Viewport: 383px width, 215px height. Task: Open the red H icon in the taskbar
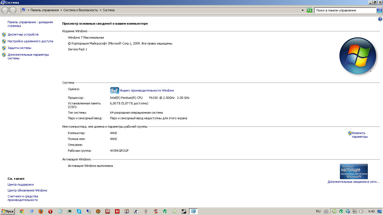coord(117,211)
